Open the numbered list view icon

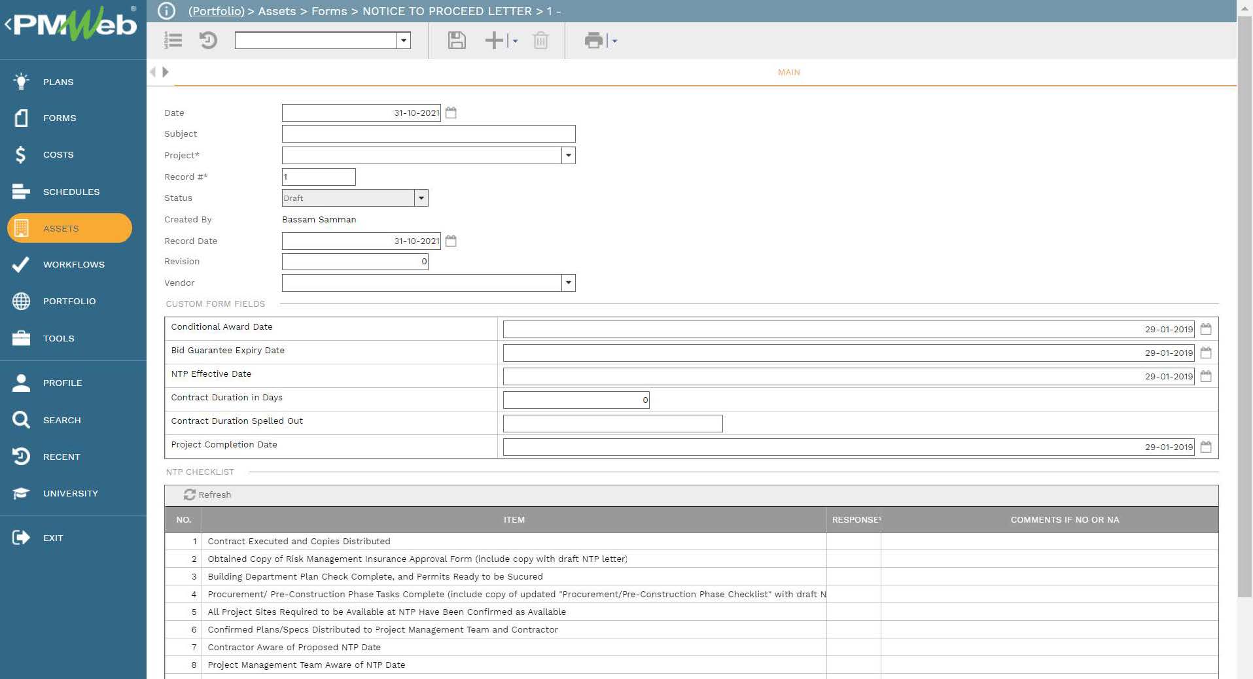pyautogui.click(x=173, y=41)
